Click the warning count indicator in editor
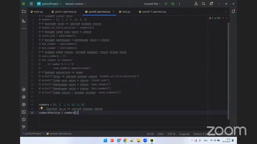Viewport: 257px width, 144px height. tap(211, 18)
